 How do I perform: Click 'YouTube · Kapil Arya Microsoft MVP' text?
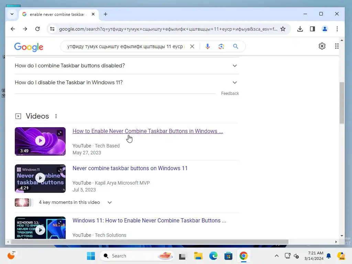coord(111,183)
